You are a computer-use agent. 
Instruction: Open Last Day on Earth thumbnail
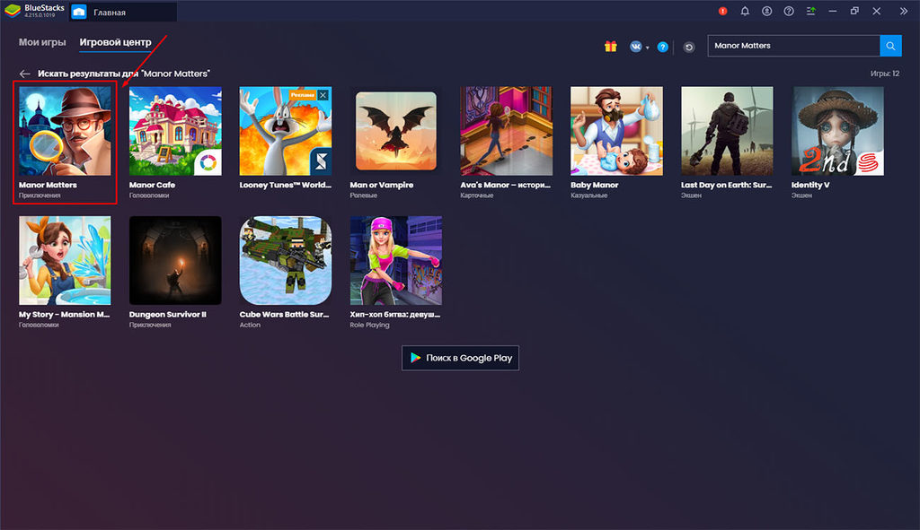727,131
